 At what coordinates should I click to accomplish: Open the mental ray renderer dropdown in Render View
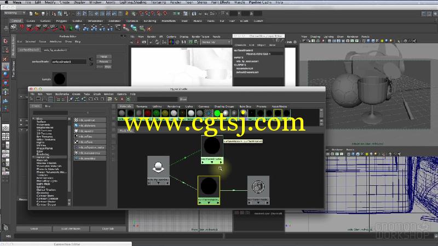(x=216, y=42)
